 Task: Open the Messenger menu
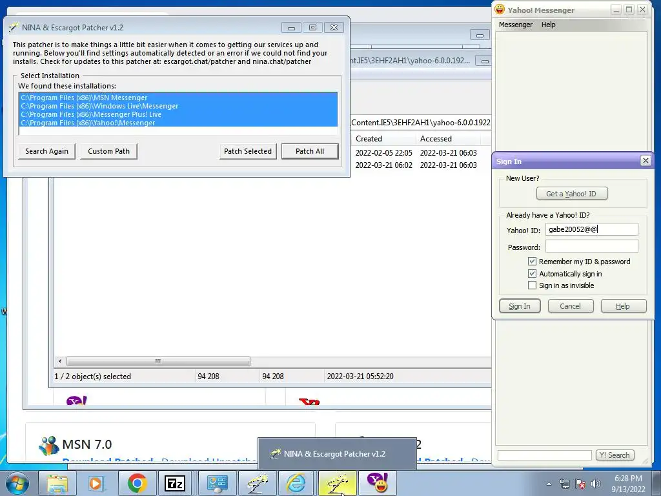(516, 25)
